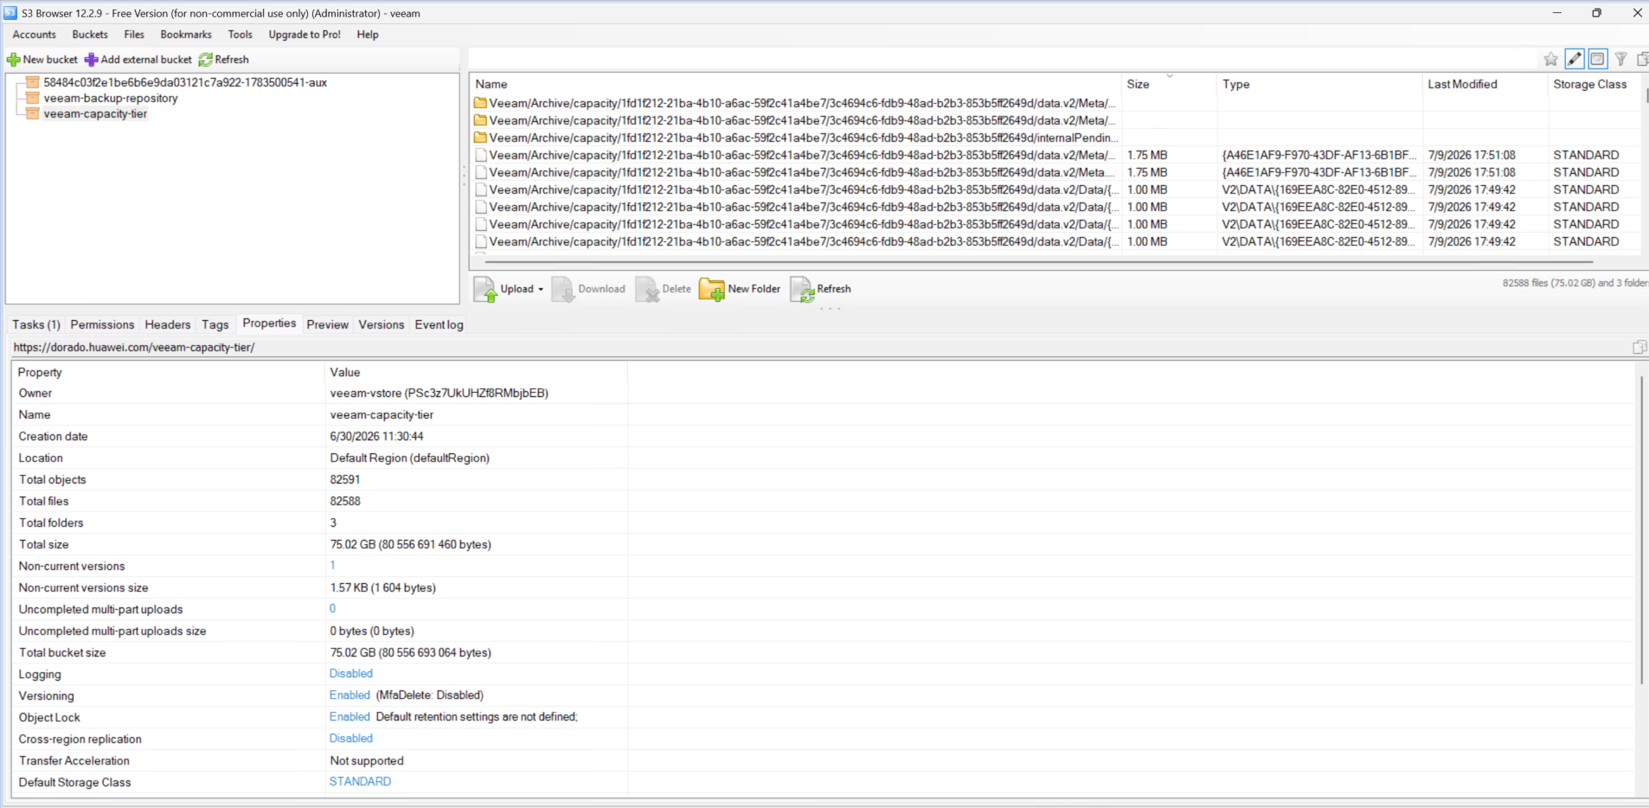Open the Bookmarks menu
Viewport: 1649px width, 808px height.
click(x=186, y=35)
